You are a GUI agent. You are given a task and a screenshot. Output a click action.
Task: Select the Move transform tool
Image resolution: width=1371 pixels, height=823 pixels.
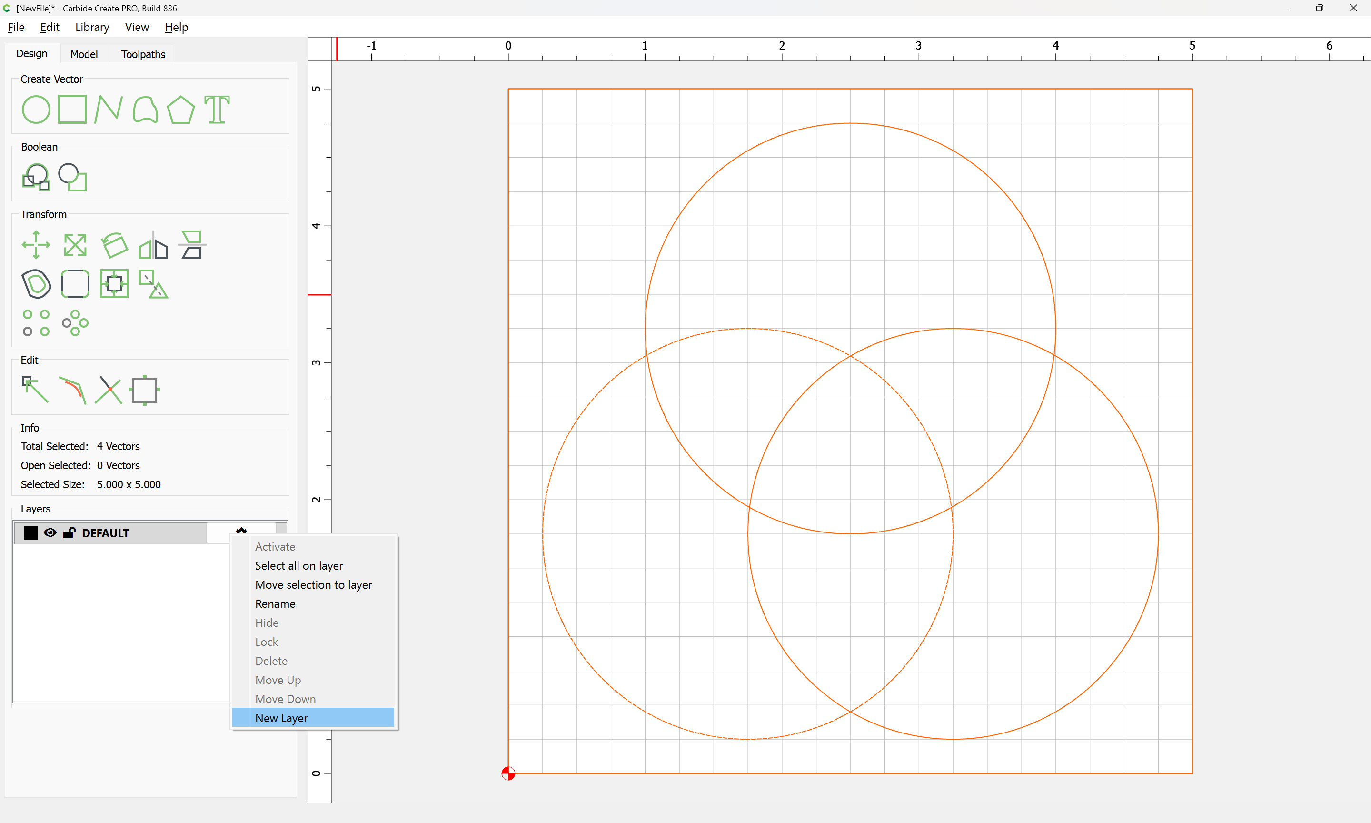[x=36, y=245]
